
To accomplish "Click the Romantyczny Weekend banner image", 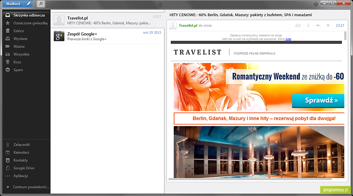I will 259,87.
